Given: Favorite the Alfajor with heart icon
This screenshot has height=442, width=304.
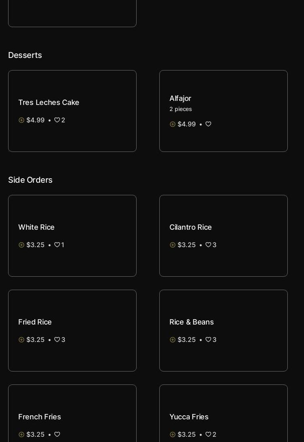Looking at the screenshot, I should click(x=208, y=124).
